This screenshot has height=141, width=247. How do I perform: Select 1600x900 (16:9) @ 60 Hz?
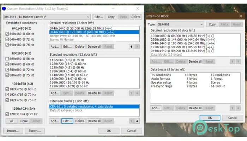coord(94,79)
